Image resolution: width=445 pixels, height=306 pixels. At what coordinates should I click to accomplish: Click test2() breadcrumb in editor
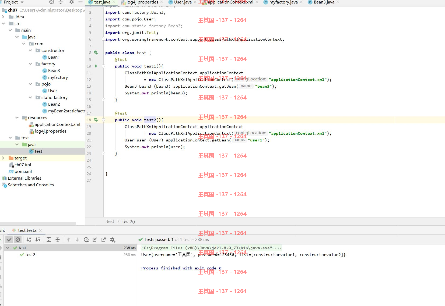pyautogui.click(x=128, y=222)
